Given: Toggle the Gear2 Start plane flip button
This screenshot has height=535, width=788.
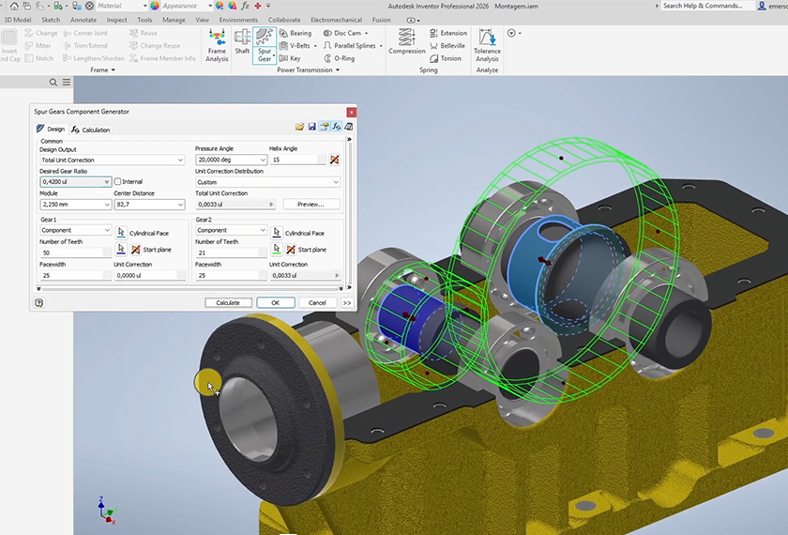Looking at the screenshot, I should coord(291,250).
